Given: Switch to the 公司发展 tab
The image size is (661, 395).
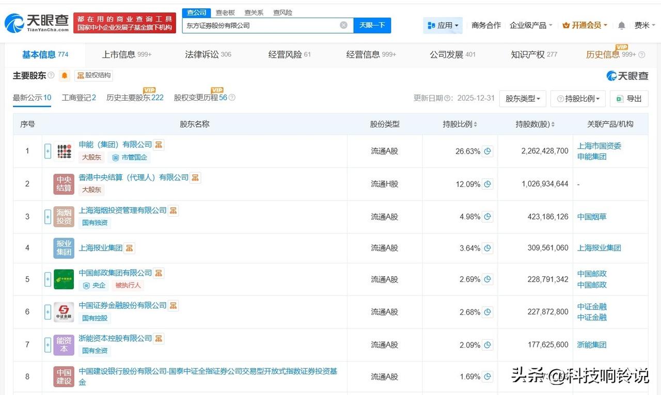Looking at the screenshot, I should pos(452,55).
